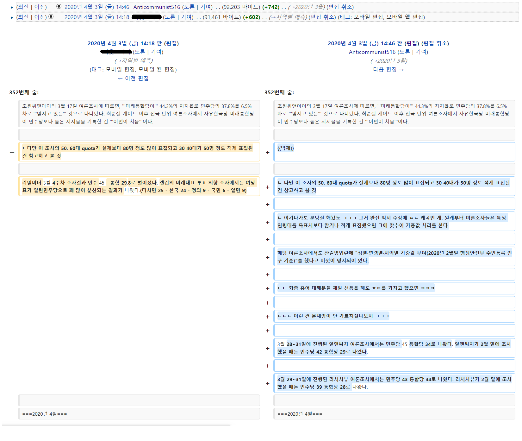Image resolution: width=522 pixels, height=441 pixels.
Task: Click '최신' in the 14:18 history row
Action: click(23, 17)
